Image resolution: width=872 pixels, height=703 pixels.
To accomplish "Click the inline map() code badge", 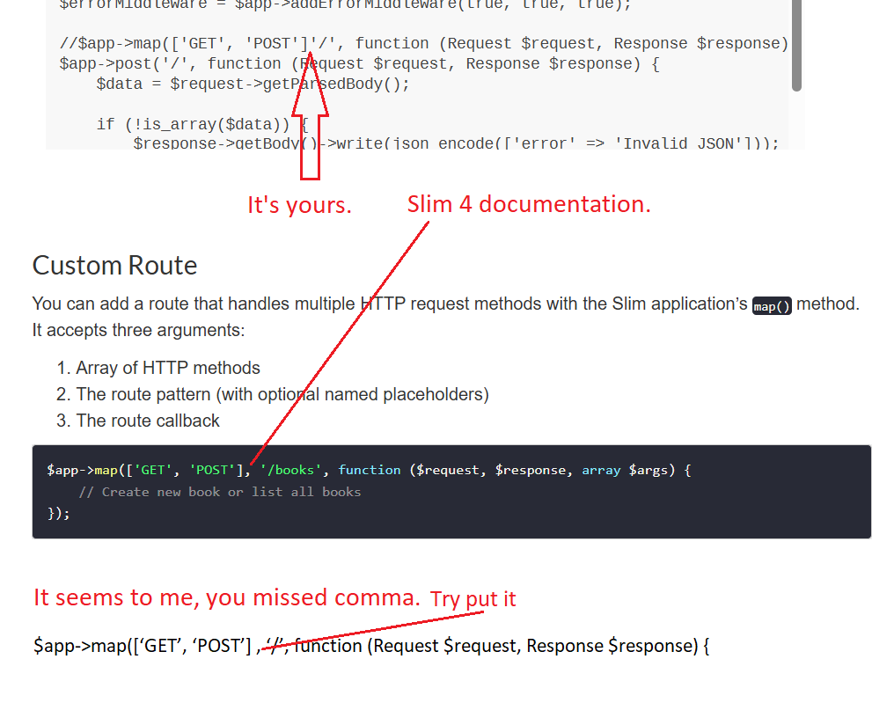I will [772, 306].
